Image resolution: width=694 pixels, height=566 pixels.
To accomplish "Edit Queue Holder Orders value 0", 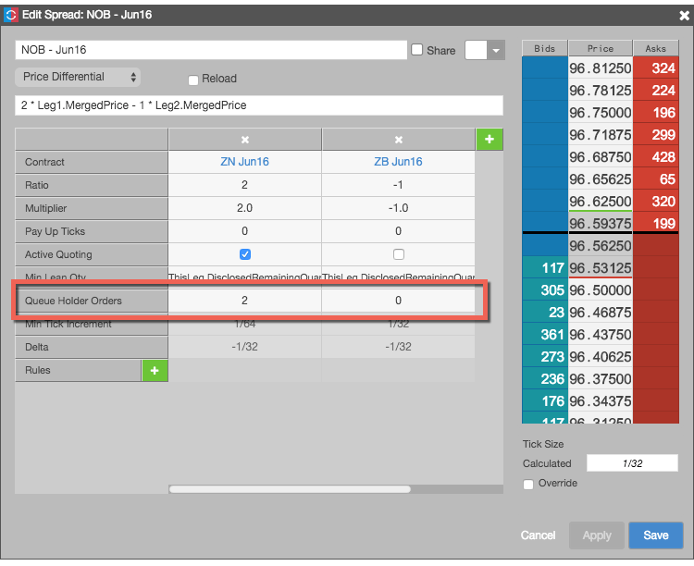I will (x=398, y=301).
